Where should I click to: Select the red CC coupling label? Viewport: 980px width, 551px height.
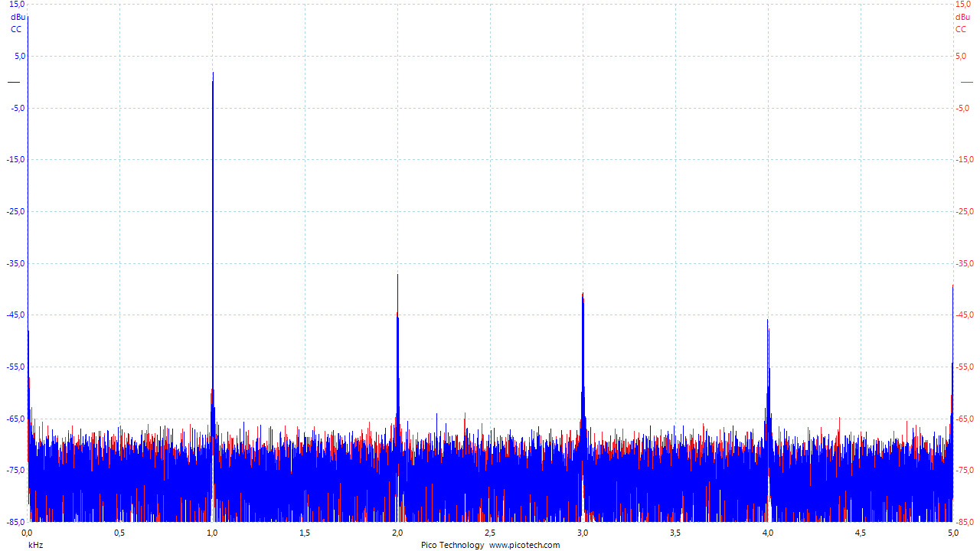pyautogui.click(x=961, y=29)
